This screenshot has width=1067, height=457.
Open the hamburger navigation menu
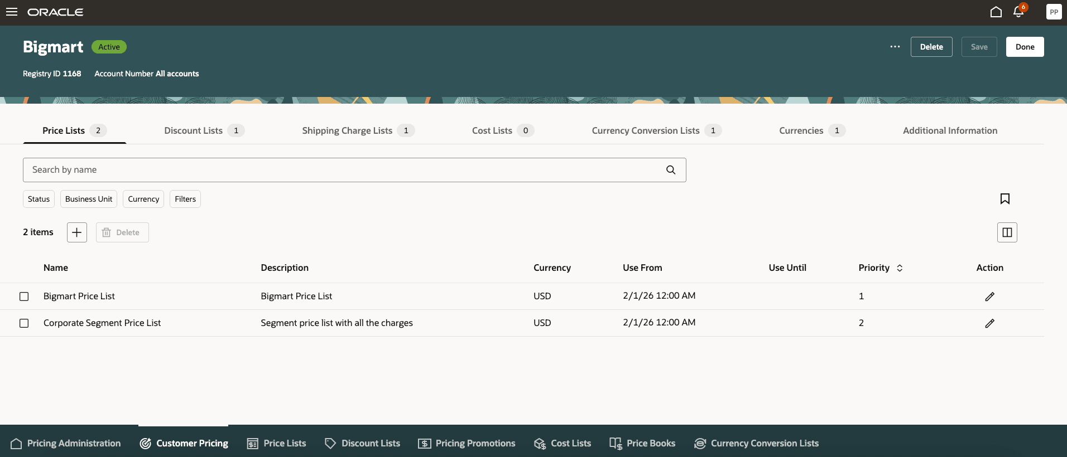pos(12,12)
